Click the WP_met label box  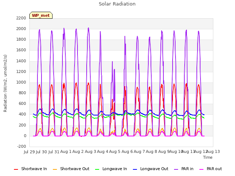[41, 15]
